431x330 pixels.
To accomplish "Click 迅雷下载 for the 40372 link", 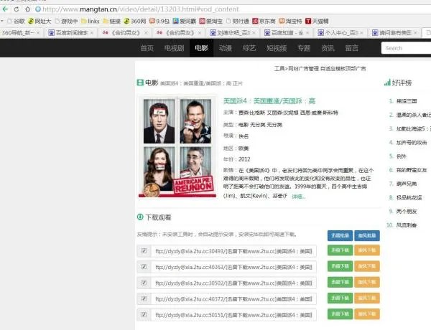I will (x=340, y=298).
